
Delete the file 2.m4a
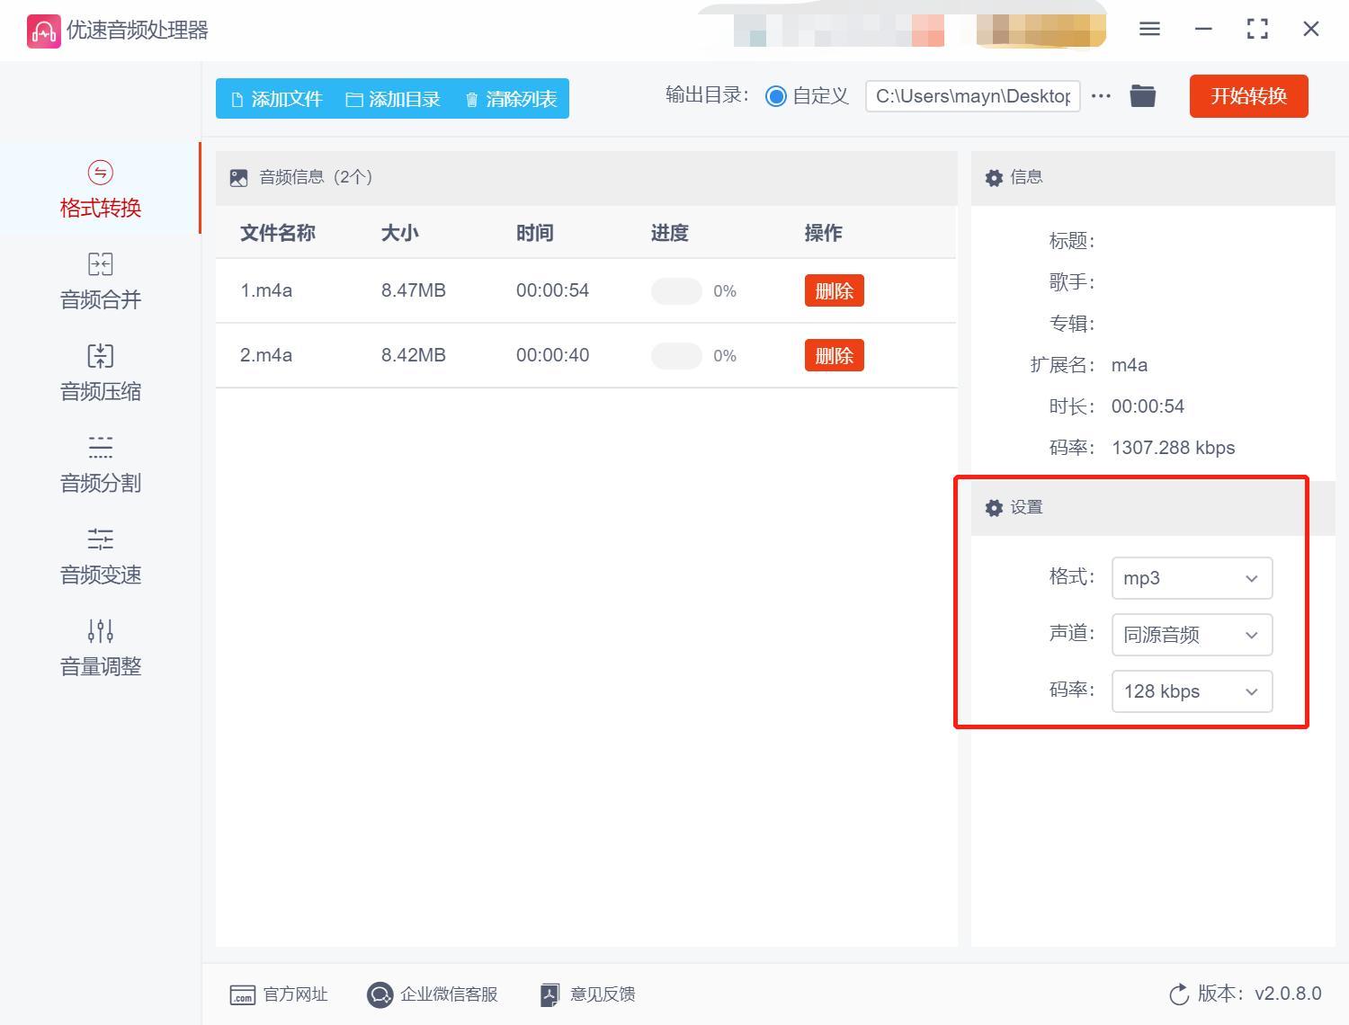(833, 355)
